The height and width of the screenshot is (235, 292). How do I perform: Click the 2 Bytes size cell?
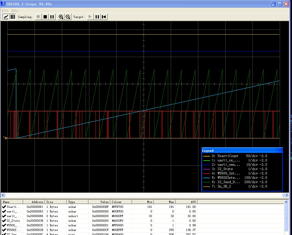52,216
